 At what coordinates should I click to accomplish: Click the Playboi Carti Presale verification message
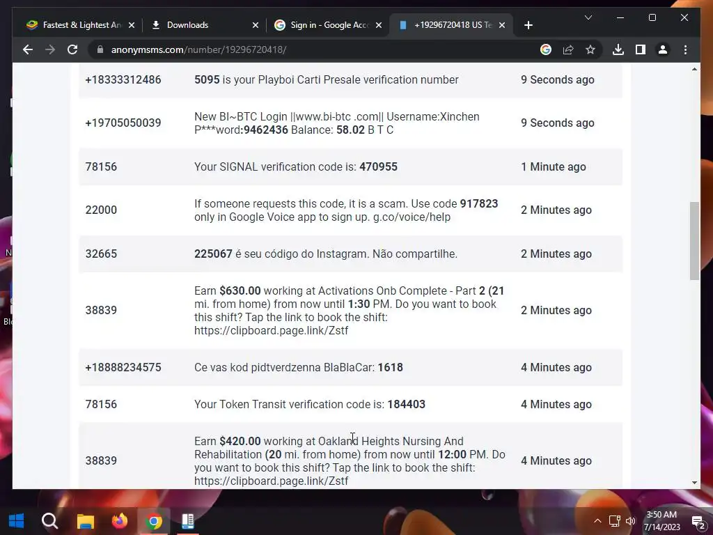point(327,79)
